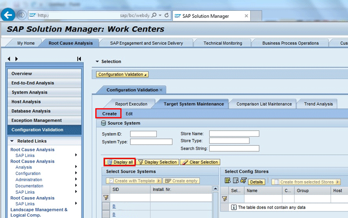Image resolution: width=348 pixels, height=218 pixels.
Task: Click the Documentation related link
Action: (29, 186)
